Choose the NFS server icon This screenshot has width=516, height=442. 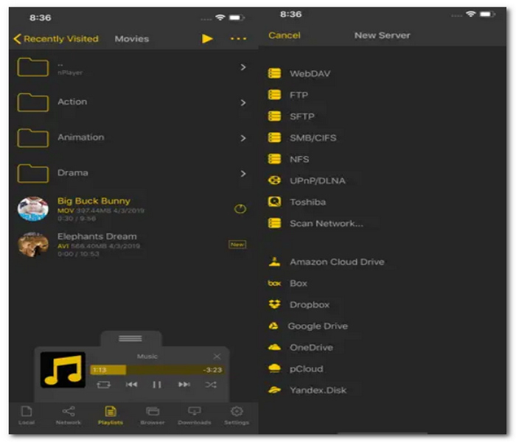click(274, 159)
